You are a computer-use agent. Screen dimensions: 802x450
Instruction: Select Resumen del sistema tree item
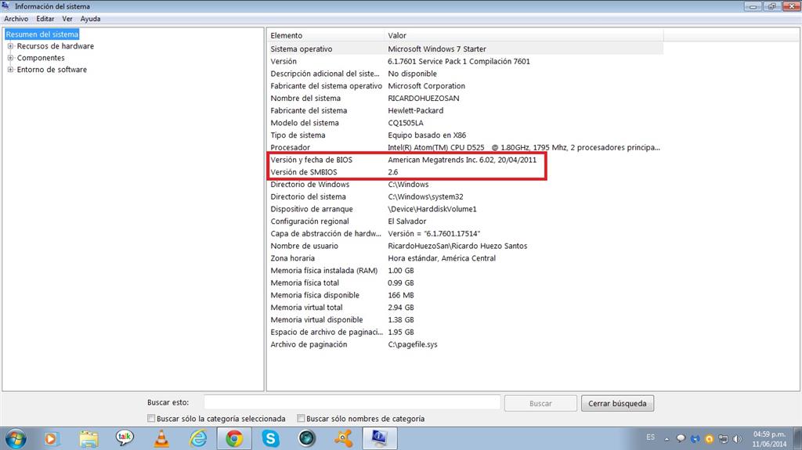click(x=42, y=34)
